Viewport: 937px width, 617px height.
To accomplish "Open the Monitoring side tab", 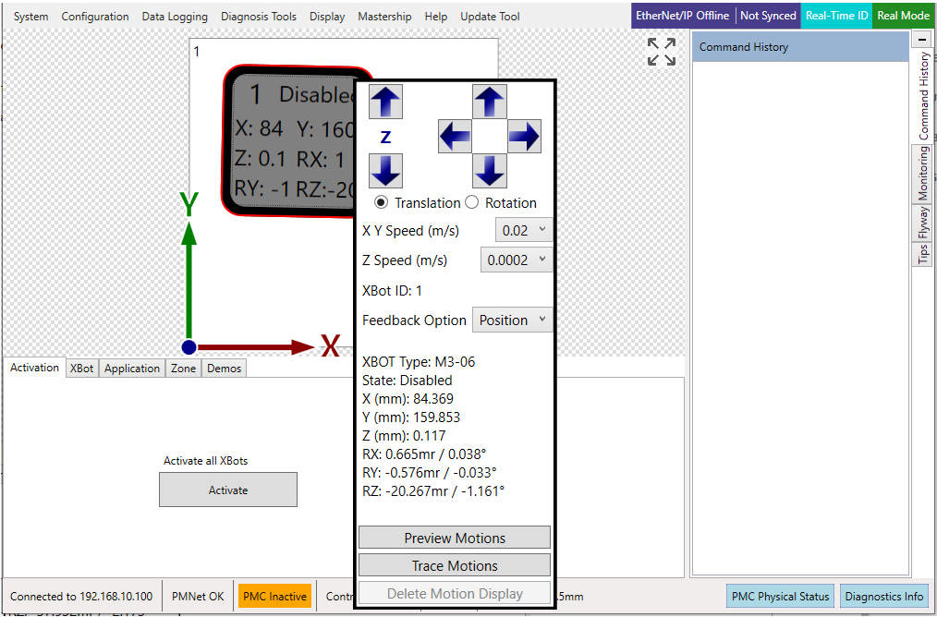I will point(923,173).
